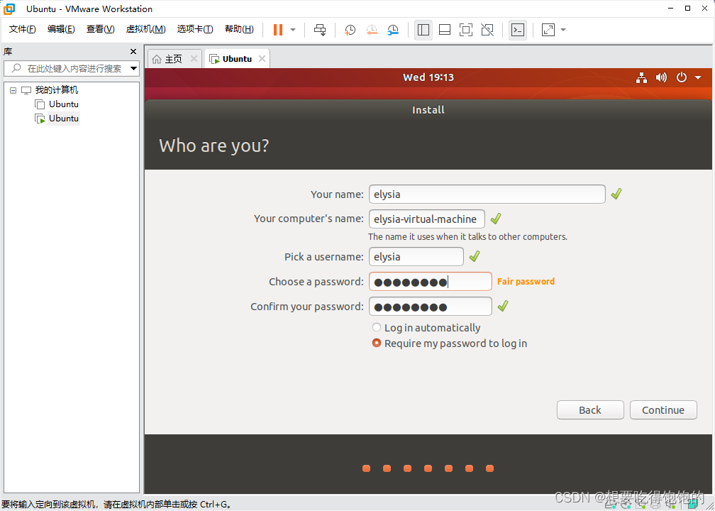Image resolution: width=715 pixels, height=511 pixels.
Task: Collapse the 我的计算机 tree node
Action: pos(13,90)
